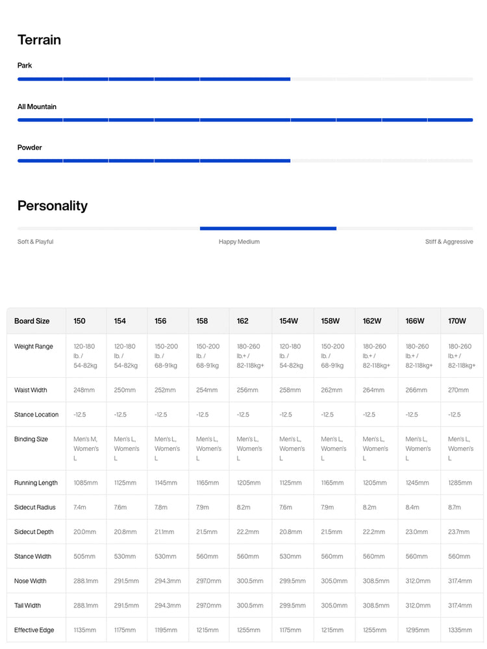Select the Effective Edge row label
The image size is (487, 649).
click(x=34, y=630)
